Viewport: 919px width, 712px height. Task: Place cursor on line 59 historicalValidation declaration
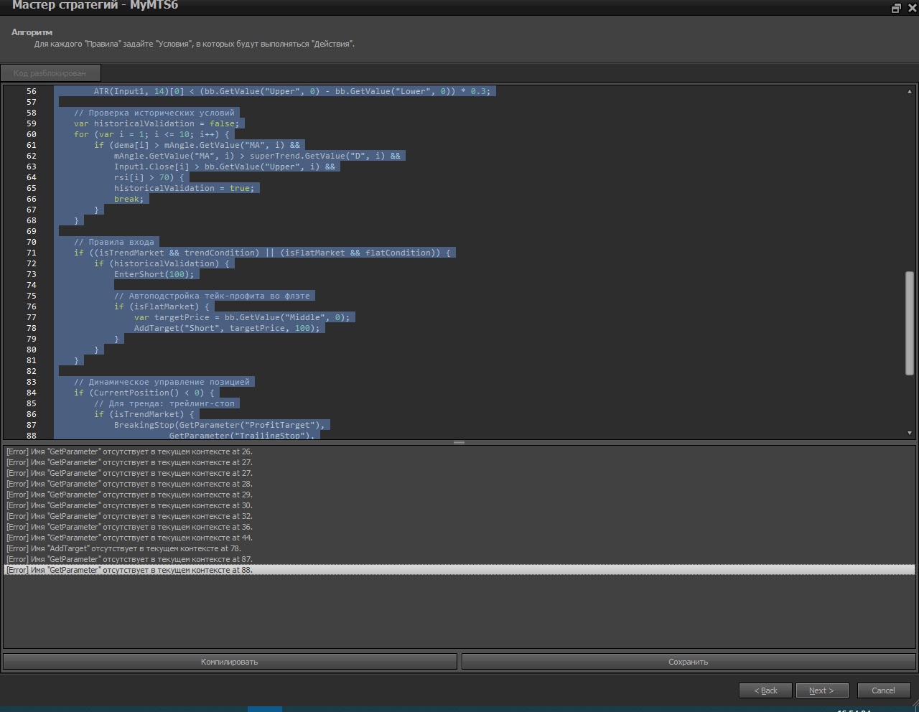coord(156,123)
